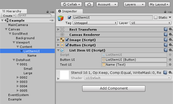Image resolution: width=173 pixels, height=104 pixels.
Task: Expand the material properties arrow
Action: pyautogui.click(x=58, y=79)
